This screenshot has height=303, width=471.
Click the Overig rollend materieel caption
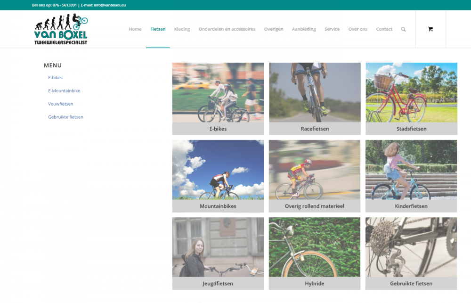315,206
